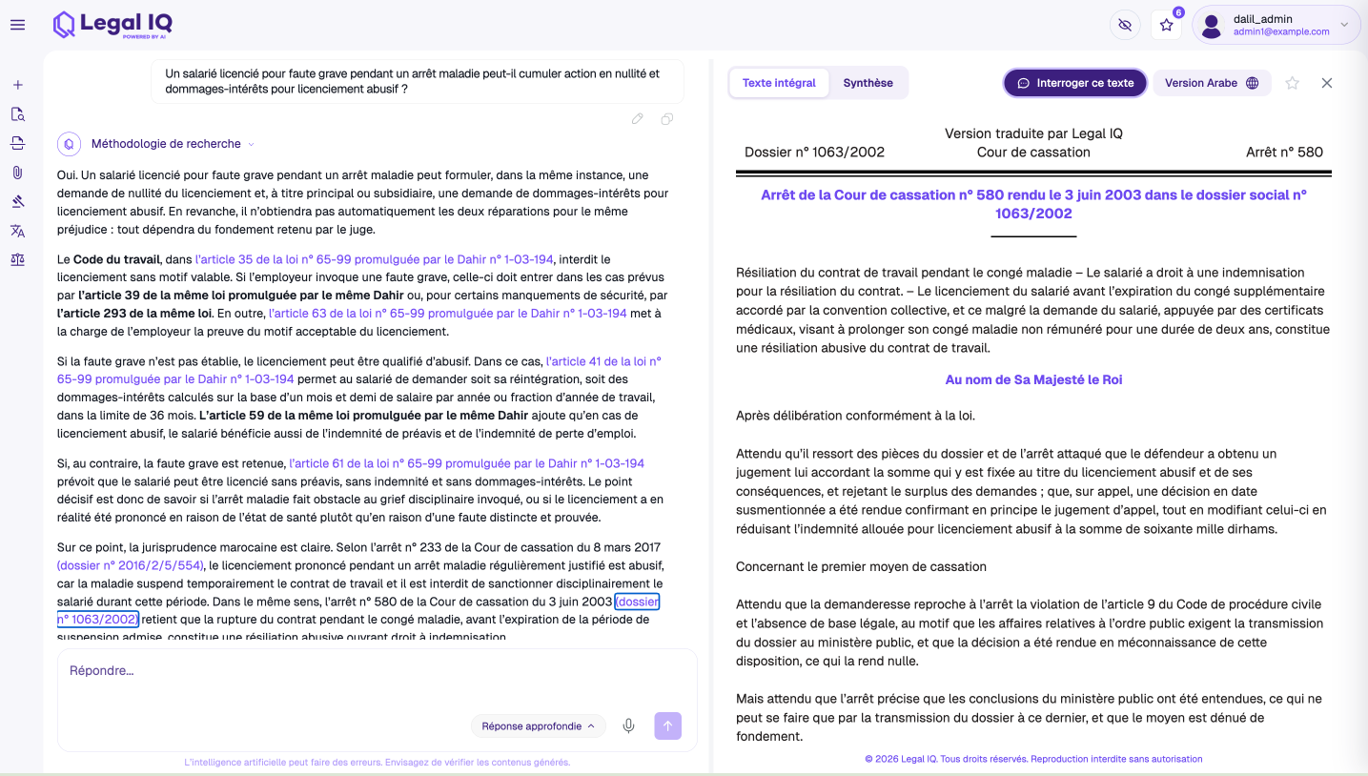The image size is (1368, 776).
Task: Click the judgment title heading Arrêt n° 580
Action: click(x=1033, y=204)
